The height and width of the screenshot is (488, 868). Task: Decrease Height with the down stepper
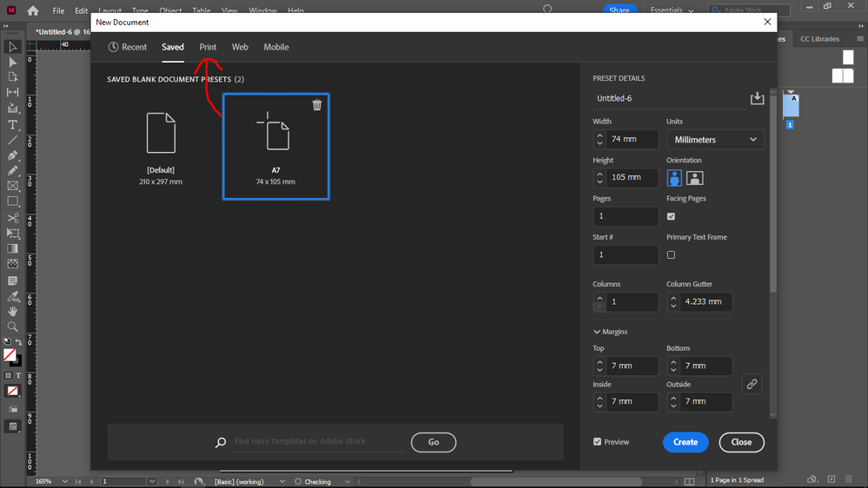pos(600,181)
